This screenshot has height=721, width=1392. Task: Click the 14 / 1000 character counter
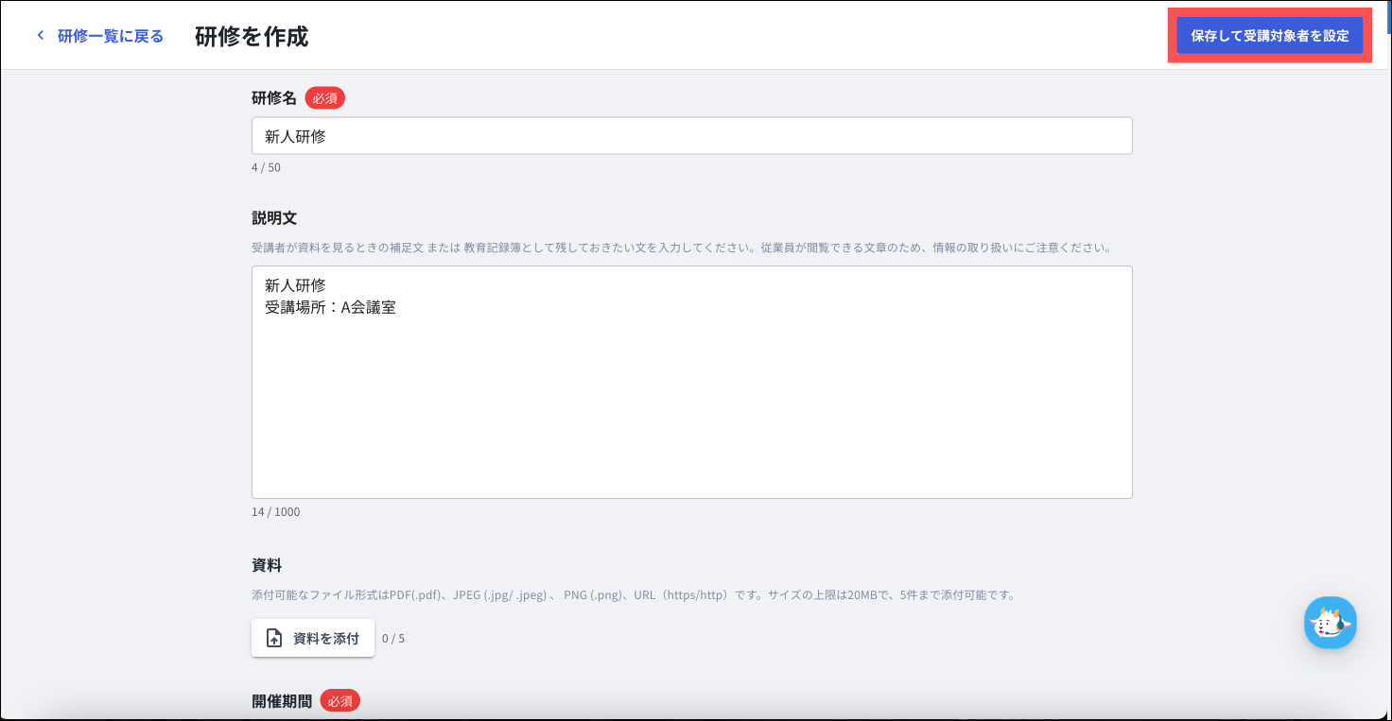275,512
